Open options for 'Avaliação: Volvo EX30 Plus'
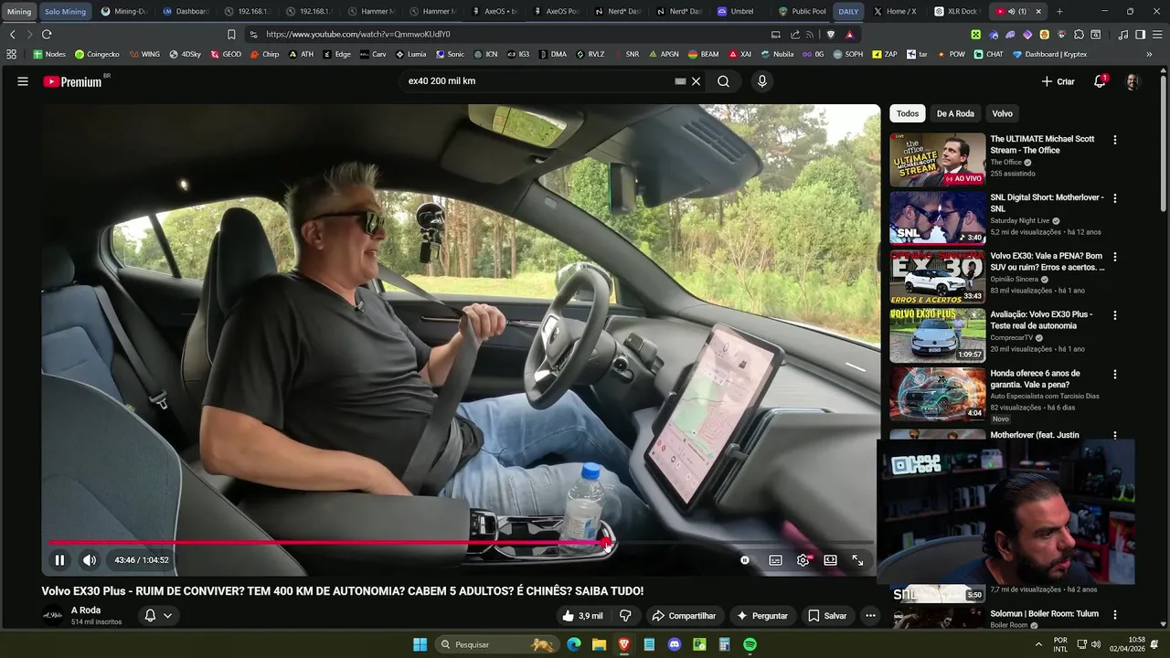This screenshot has width=1170, height=658. pos(1114,315)
